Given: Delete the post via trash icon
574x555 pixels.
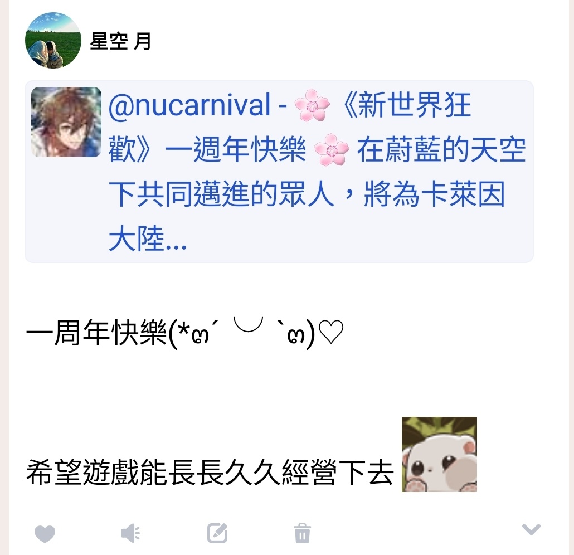Looking at the screenshot, I should (x=303, y=533).
